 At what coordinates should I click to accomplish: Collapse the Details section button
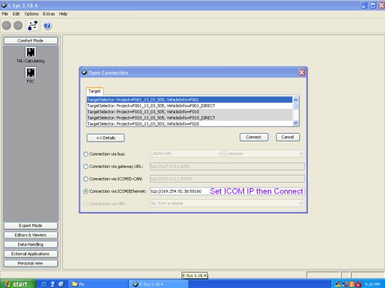click(x=106, y=138)
